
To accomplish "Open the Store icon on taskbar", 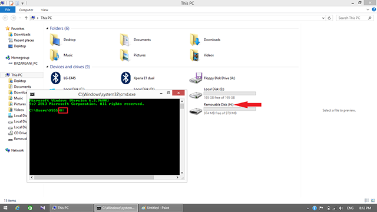I will (30, 208).
